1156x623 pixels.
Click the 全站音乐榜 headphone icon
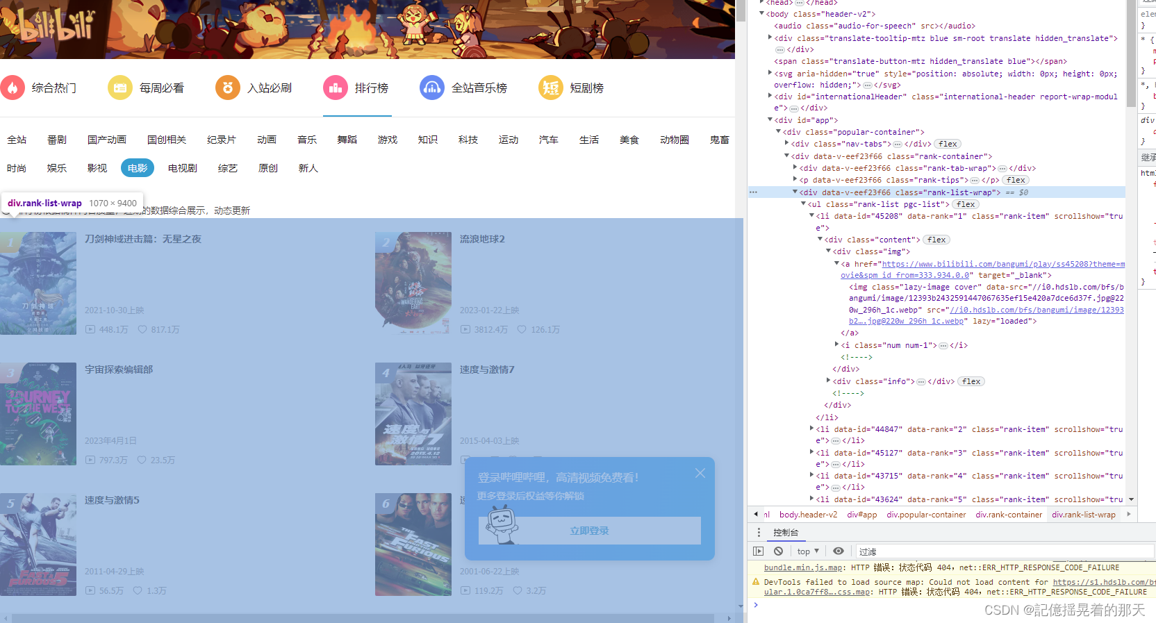pyautogui.click(x=432, y=88)
